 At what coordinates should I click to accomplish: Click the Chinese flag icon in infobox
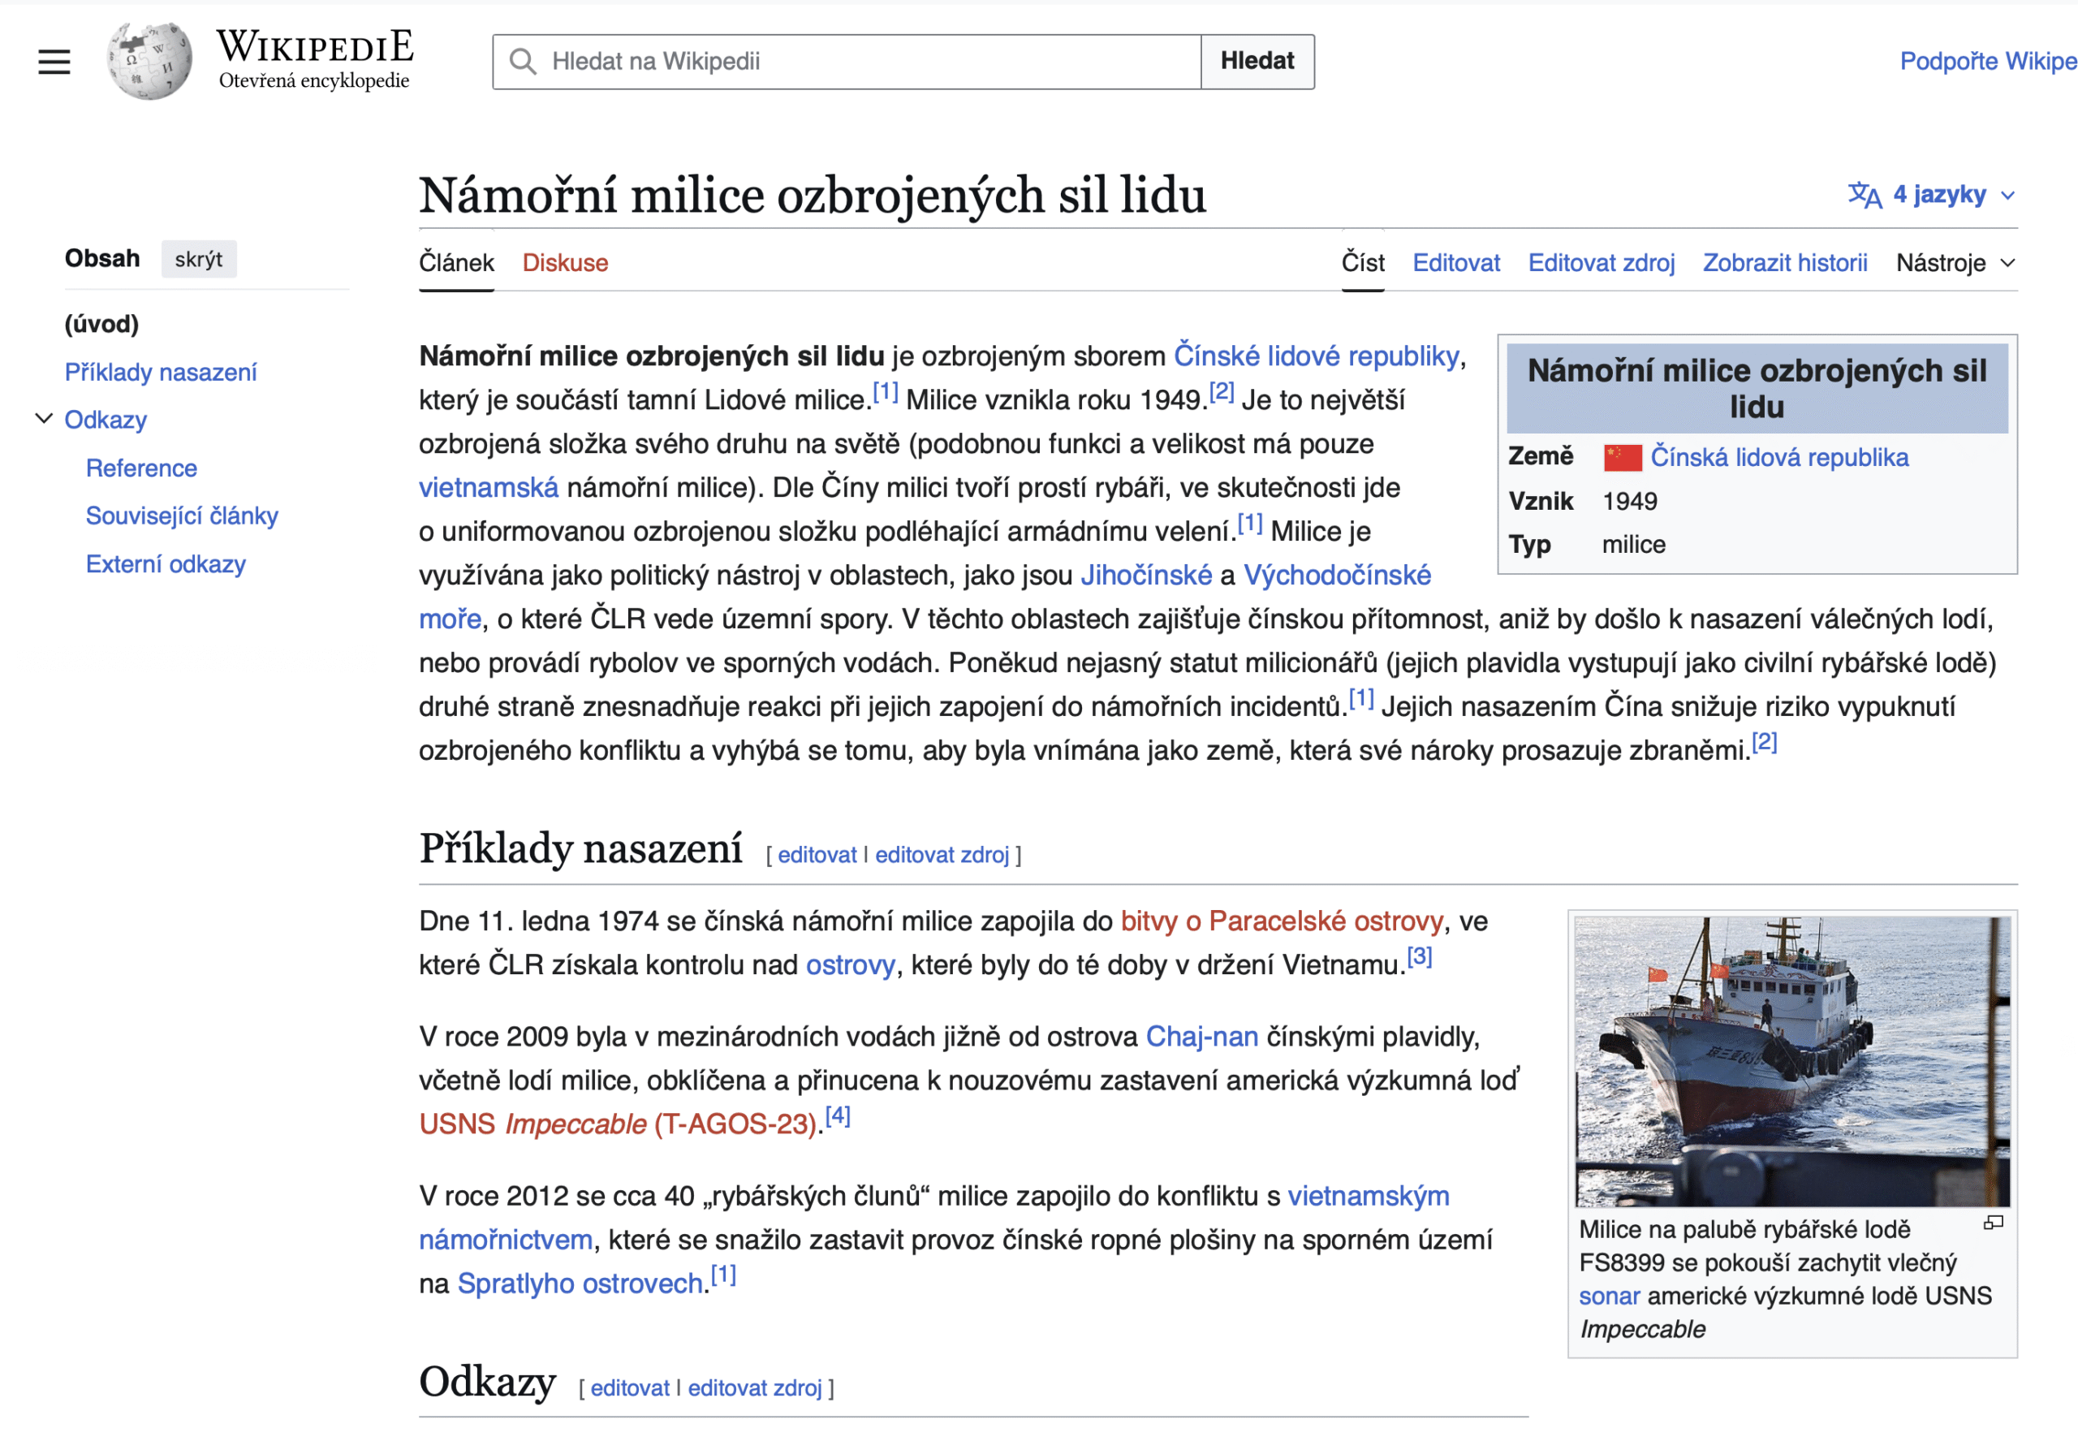click(x=1622, y=458)
